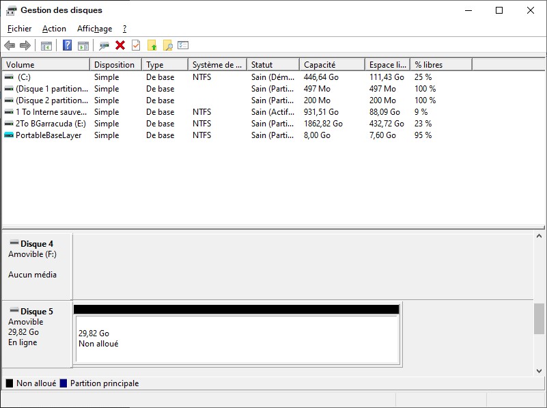Sort the list by the Volume column header
This screenshot has width=547, height=408.
[45, 65]
